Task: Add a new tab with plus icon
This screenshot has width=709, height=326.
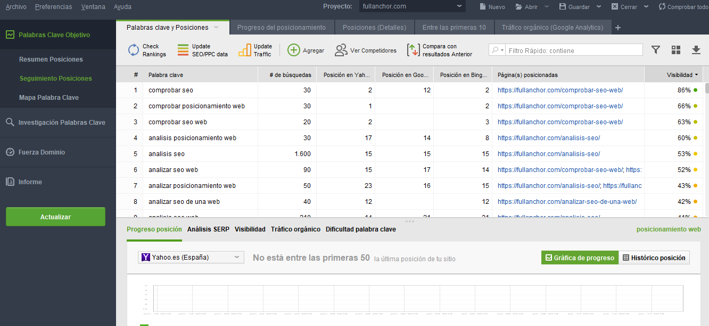Action: pos(618,28)
